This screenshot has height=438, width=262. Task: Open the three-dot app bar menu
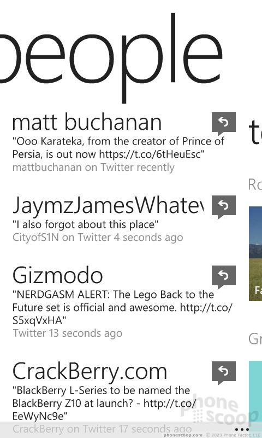pos(242,430)
